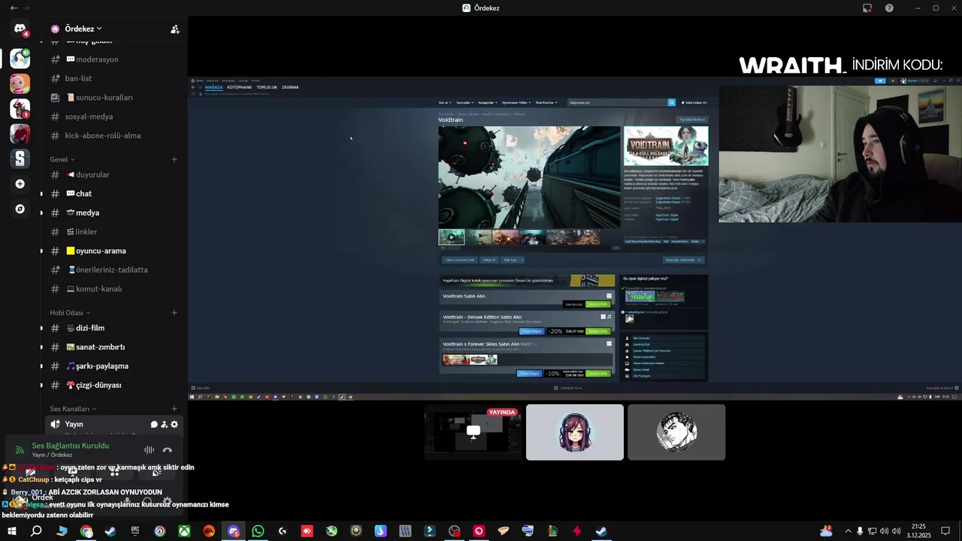Disconnect from the voice call
Viewport: 962px width, 541px height.
(167, 450)
